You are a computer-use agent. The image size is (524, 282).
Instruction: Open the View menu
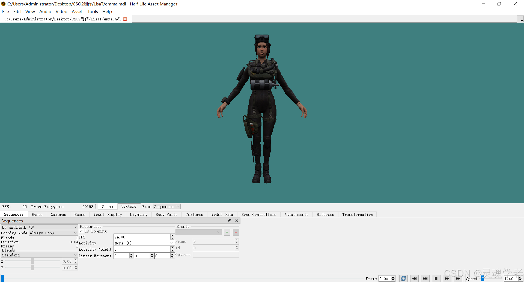pos(30,11)
